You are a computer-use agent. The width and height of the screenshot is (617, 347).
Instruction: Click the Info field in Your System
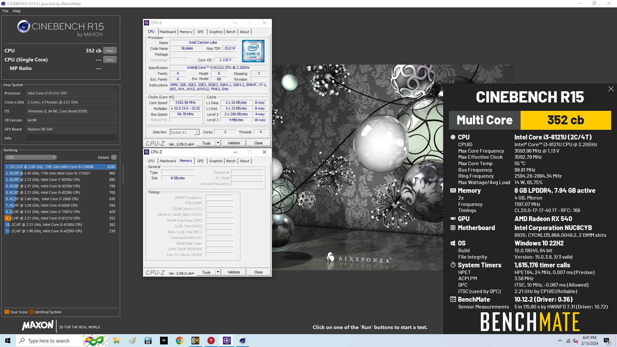click(x=71, y=138)
